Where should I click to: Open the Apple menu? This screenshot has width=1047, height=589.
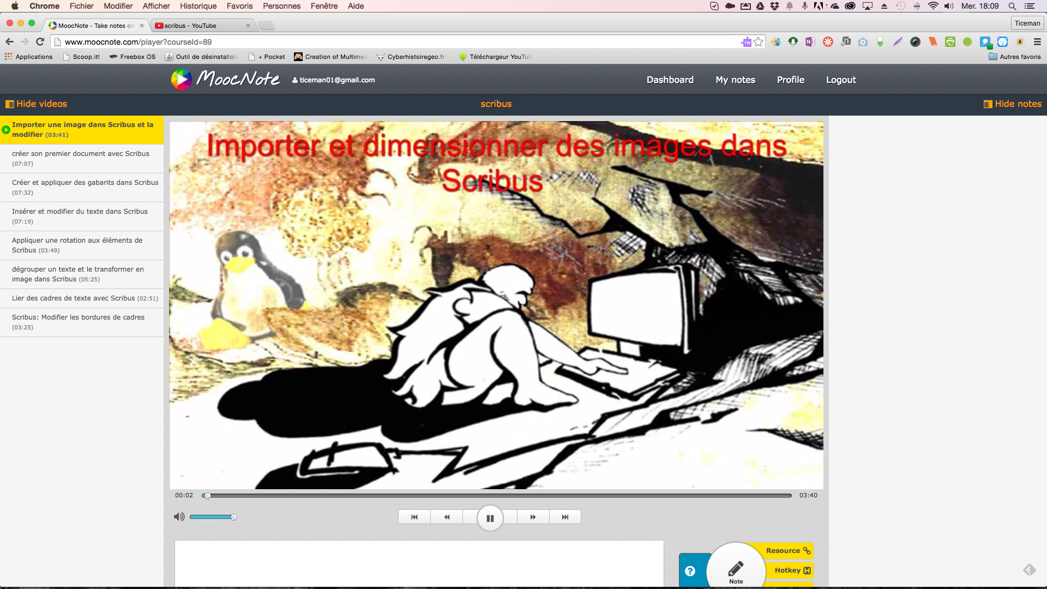tap(15, 6)
